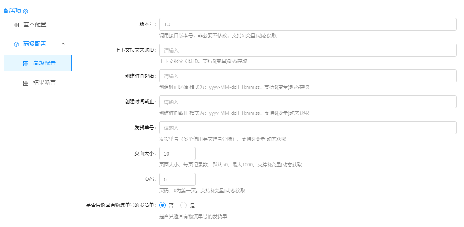The height and width of the screenshot is (227, 464).
Task: Open the 结果断言 menu item
Action: tap(45, 83)
